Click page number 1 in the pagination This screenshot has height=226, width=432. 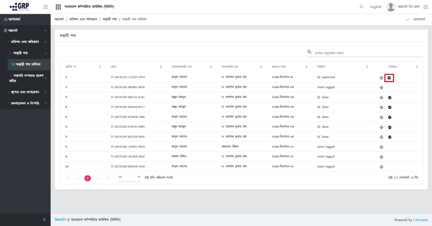[x=88, y=178]
